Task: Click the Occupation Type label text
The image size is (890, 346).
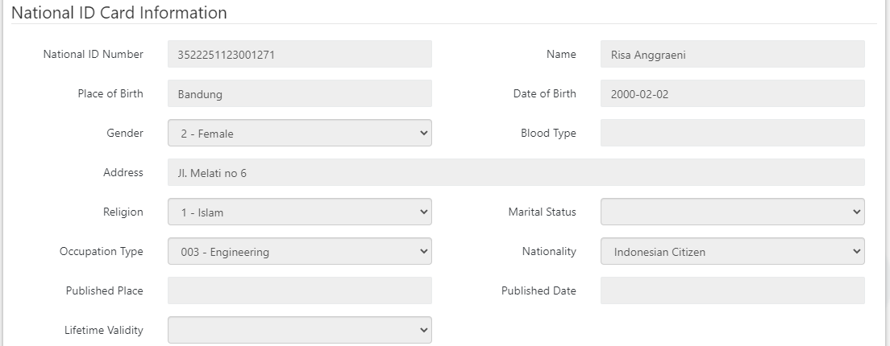Action: click(102, 252)
